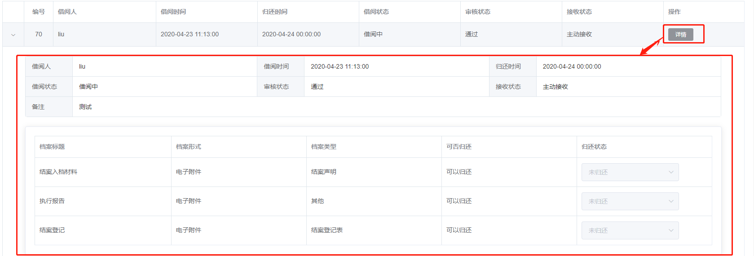This screenshot has height=256, width=754.
Task: Click 电子附件 in the 结案登记 row
Action: click(189, 230)
